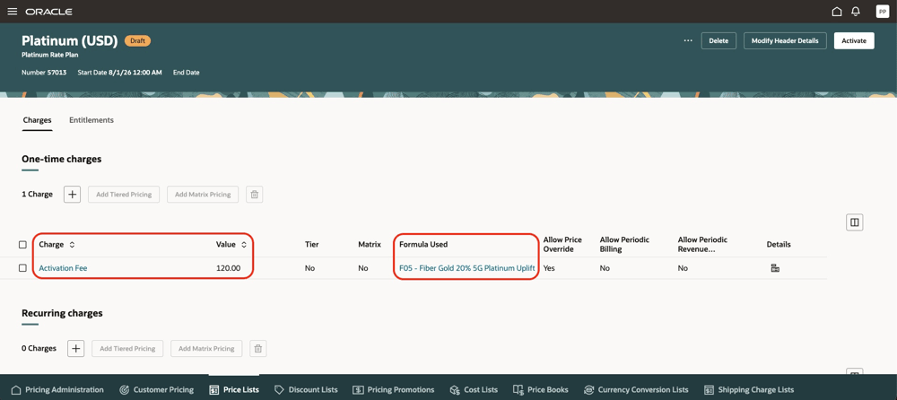
Task: Delete the selected one-time charge
Action: tap(255, 194)
